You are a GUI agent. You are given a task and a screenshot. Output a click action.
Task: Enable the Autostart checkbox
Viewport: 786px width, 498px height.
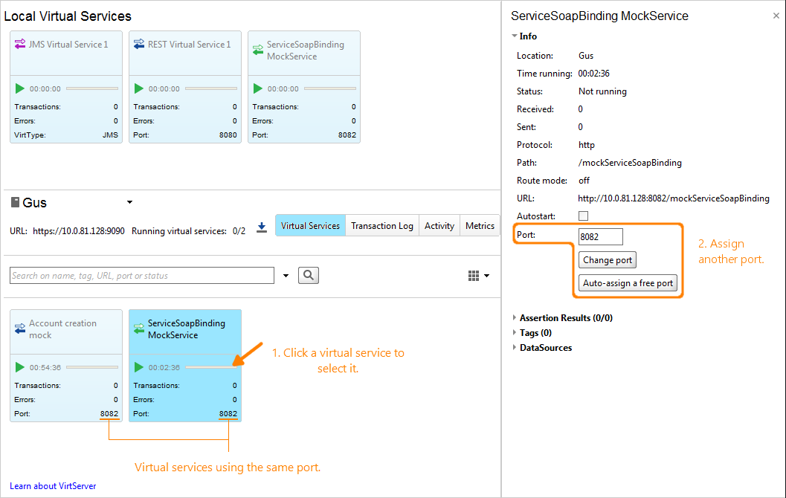[x=583, y=216]
